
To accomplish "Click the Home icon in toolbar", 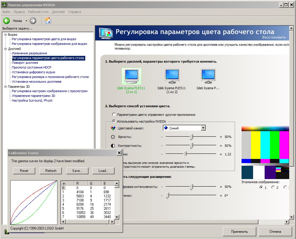I will pyautogui.click(x=48, y=21).
